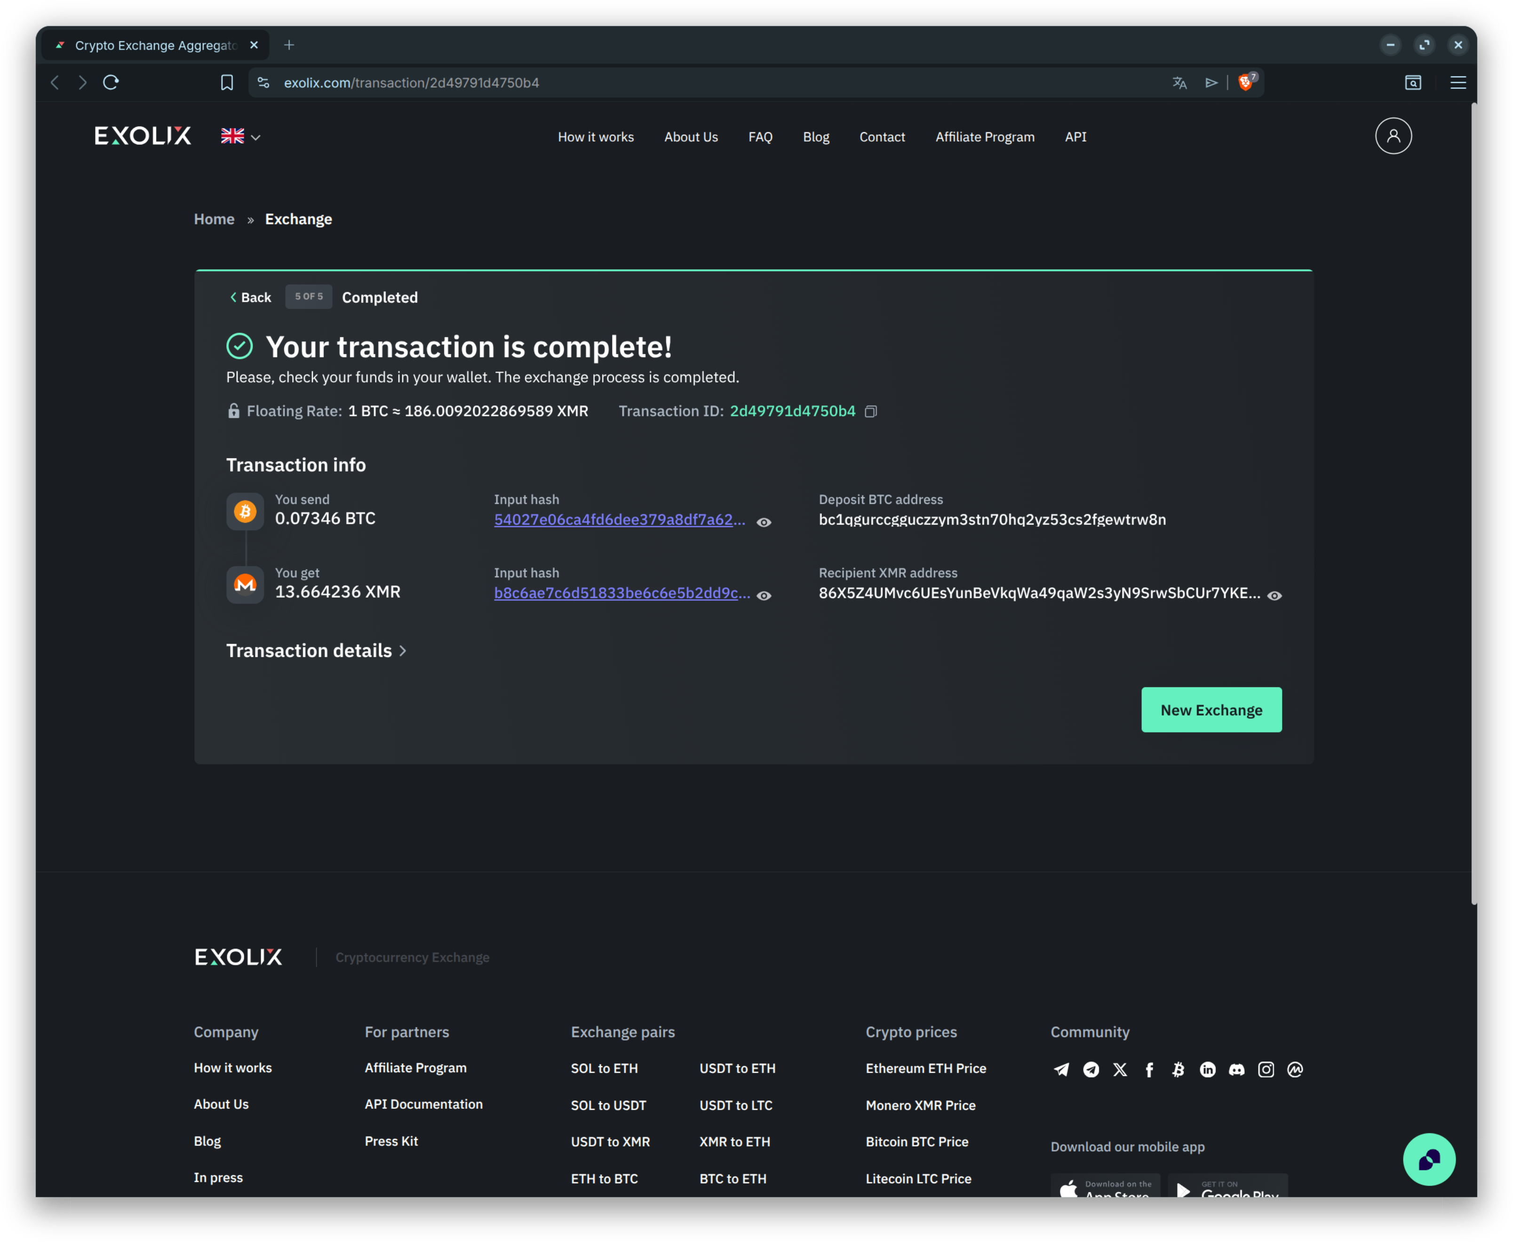View site information icon in the address bar

pos(263,82)
